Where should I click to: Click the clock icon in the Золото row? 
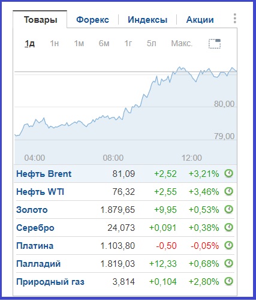pos(228,209)
